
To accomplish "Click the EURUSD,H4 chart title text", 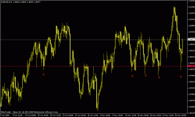I will tap(6, 2).
